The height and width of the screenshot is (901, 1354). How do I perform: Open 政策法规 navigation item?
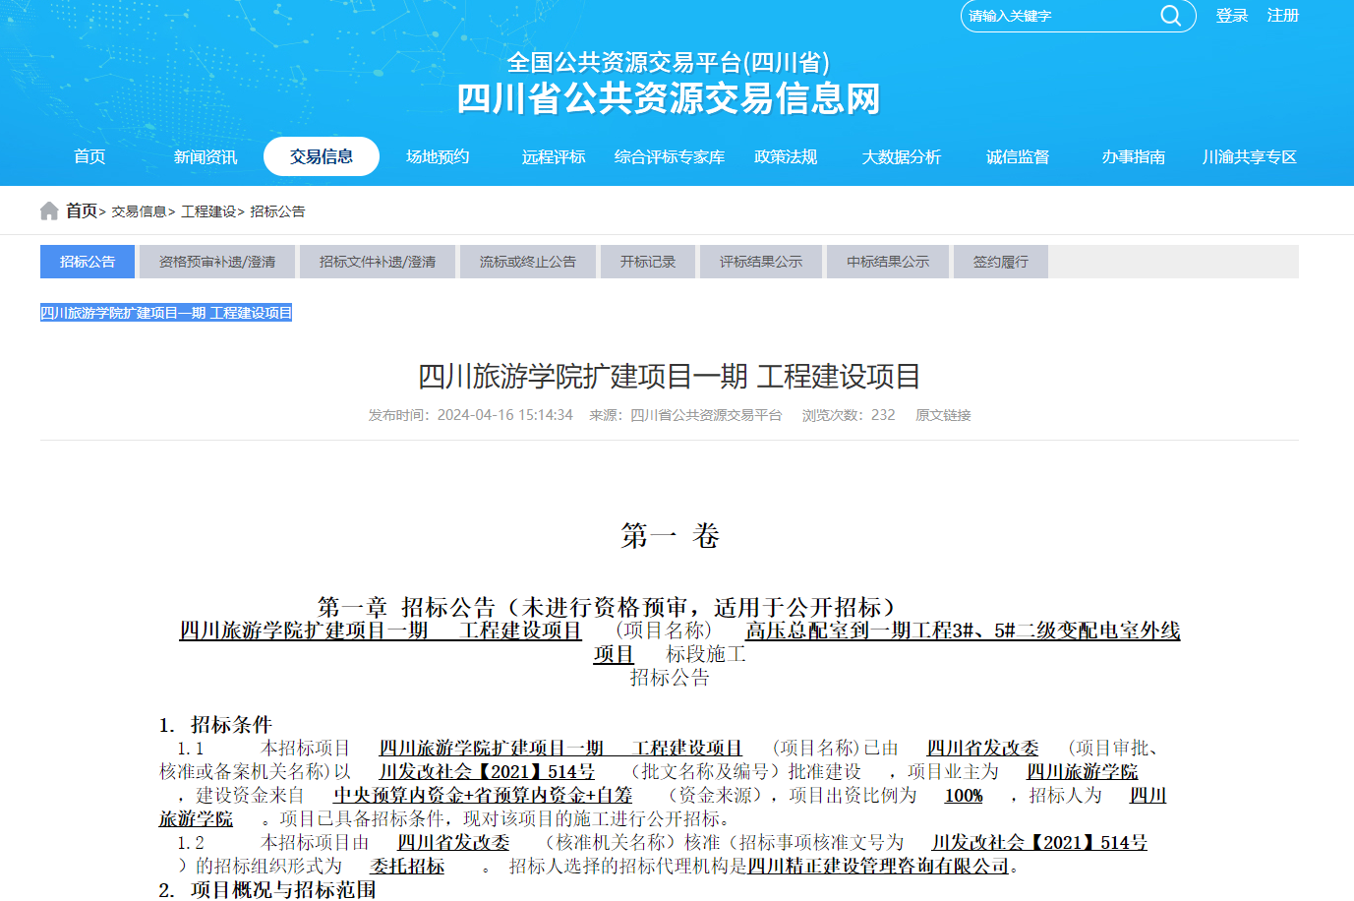pyautogui.click(x=786, y=157)
